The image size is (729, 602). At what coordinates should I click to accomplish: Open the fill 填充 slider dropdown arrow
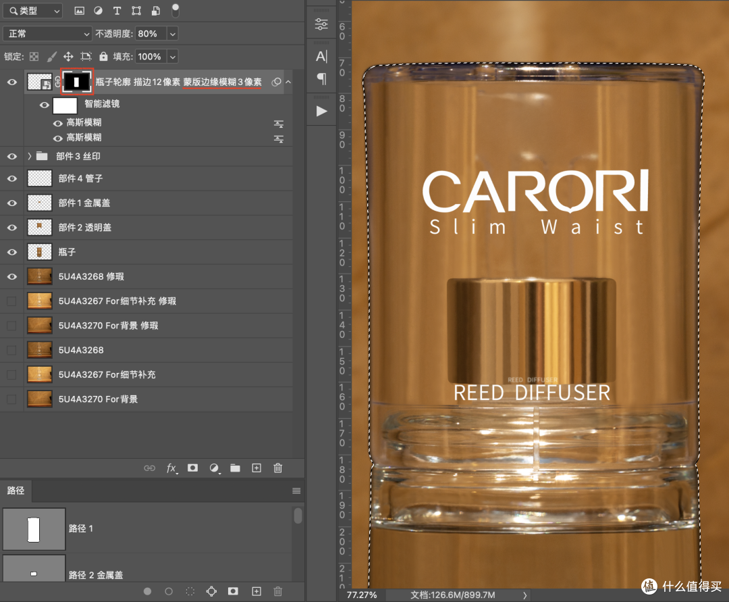[x=173, y=57]
